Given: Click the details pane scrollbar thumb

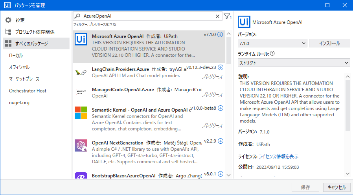Looking at the screenshot, I should tap(347, 105).
